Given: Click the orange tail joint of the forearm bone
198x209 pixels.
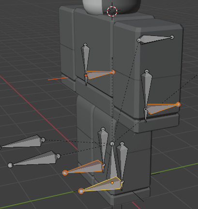Looking at the screenshot, I should click(x=178, y=104).
